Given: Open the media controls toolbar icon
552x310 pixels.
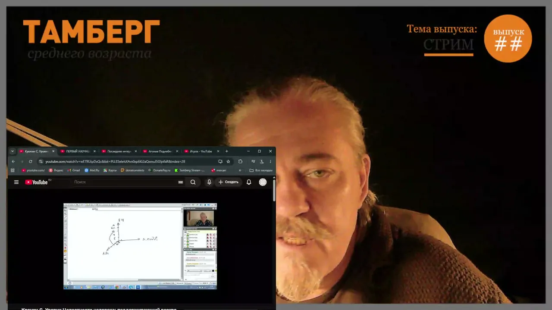Looking at the screenshot, I should pyautogui.click(x=253, y=161).
